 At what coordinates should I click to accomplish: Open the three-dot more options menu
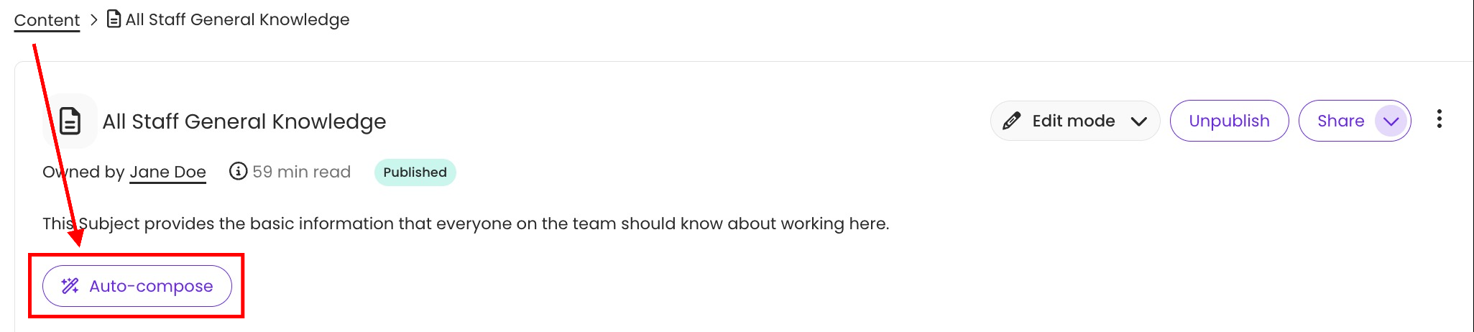coord(1439,119)
